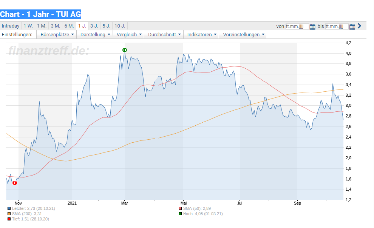Viewport: 374px width, 228px height.
Task: Click the green Hoch legend square
Action: tap(180, 214)
